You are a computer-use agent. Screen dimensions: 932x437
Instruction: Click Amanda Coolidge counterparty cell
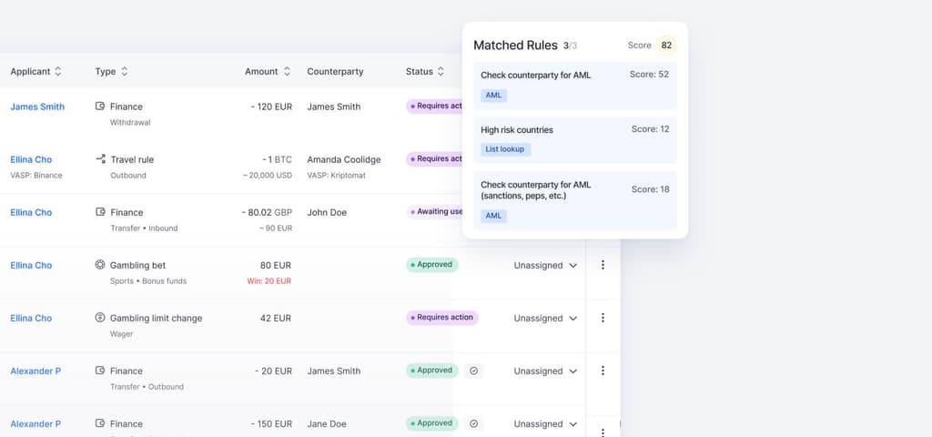click(x=344, y=159)
